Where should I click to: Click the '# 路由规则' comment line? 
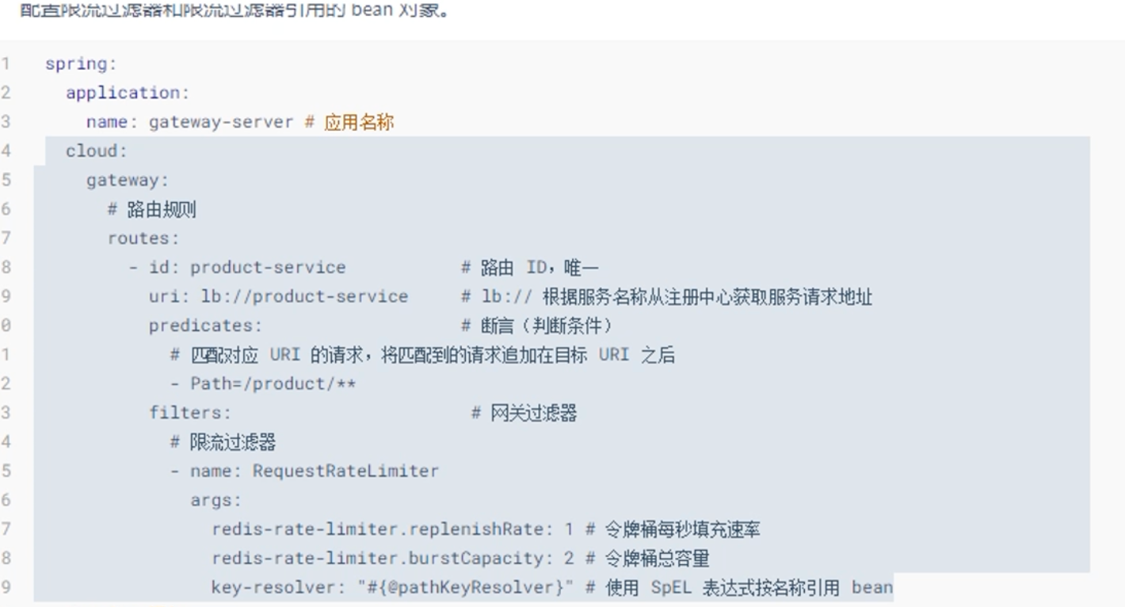click(x=152, y=210)
